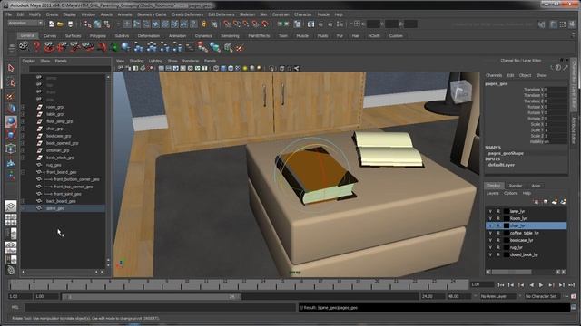Screen dimensions: 581x326
Task: Activate the highlighted Rotate tool
Action: click(11, 121)
